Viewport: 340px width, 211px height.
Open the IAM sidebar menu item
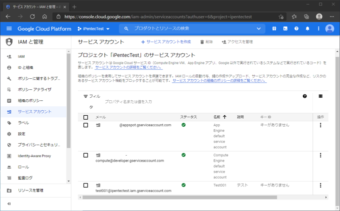(21, 56)
